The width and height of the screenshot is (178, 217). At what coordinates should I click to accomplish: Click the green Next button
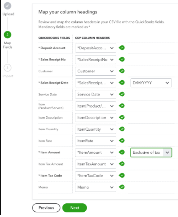click(75, 208)
